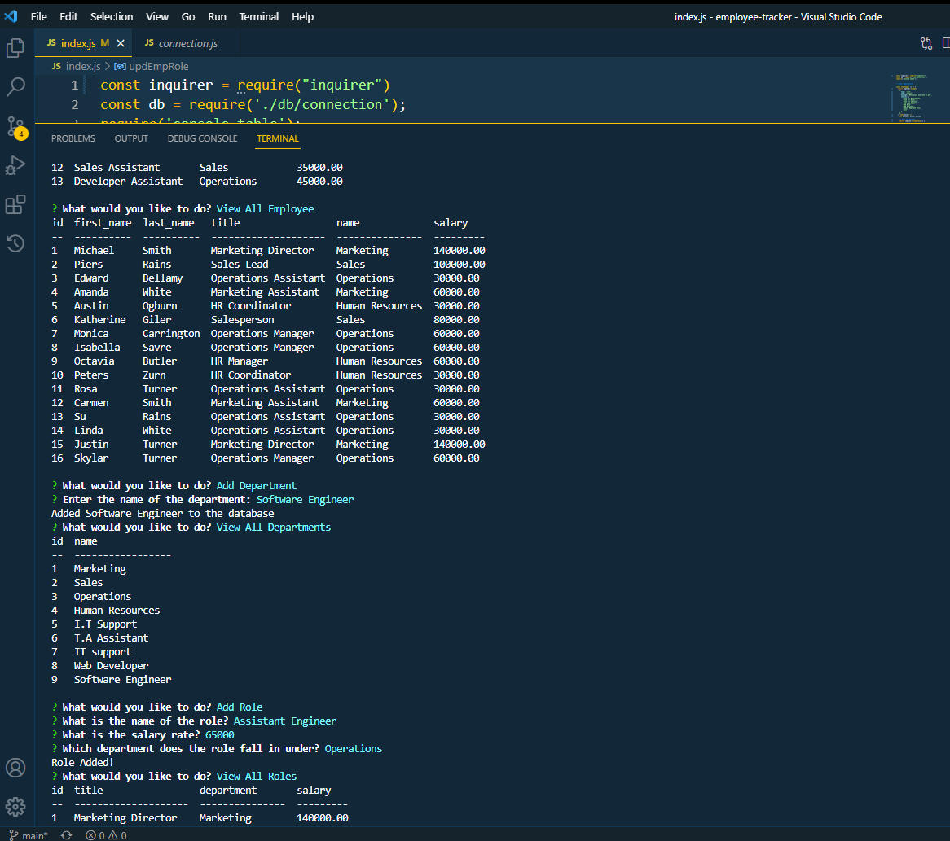
Task: Close the index.js tab
Action: [x=121, y=44]
